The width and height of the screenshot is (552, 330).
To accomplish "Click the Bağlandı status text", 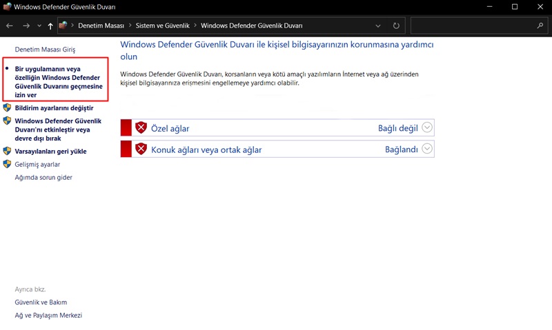I will coord(402,149).
